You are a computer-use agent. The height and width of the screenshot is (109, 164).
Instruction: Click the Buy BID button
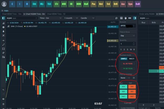tap(123, 92)
